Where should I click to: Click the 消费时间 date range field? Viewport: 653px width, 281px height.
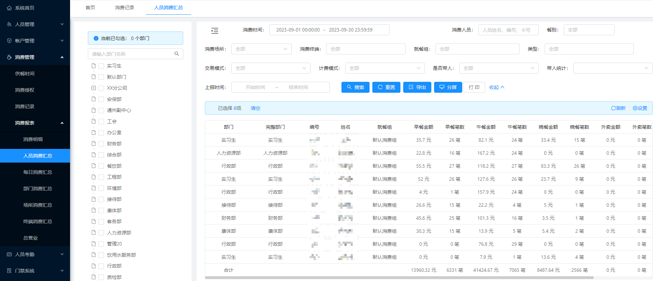coord(329,30)
